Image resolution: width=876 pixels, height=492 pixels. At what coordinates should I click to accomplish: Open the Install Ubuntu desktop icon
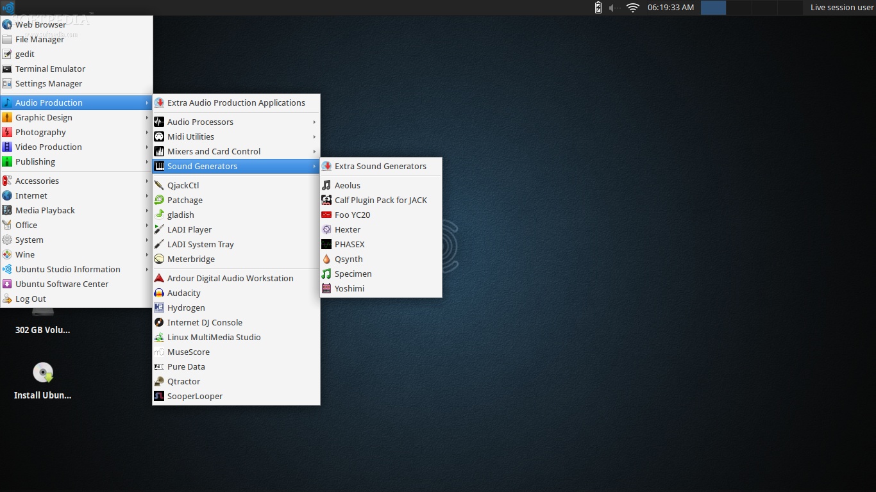[43, 381]
